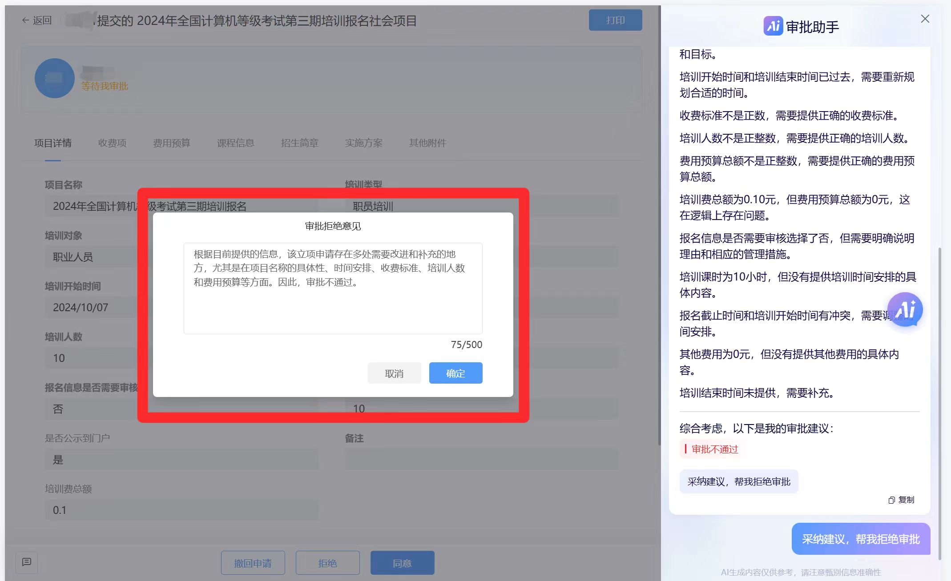This screenshot has width=951, height=581.
Task: Click the 打印 print button
Action: click(x=615, y=20)
